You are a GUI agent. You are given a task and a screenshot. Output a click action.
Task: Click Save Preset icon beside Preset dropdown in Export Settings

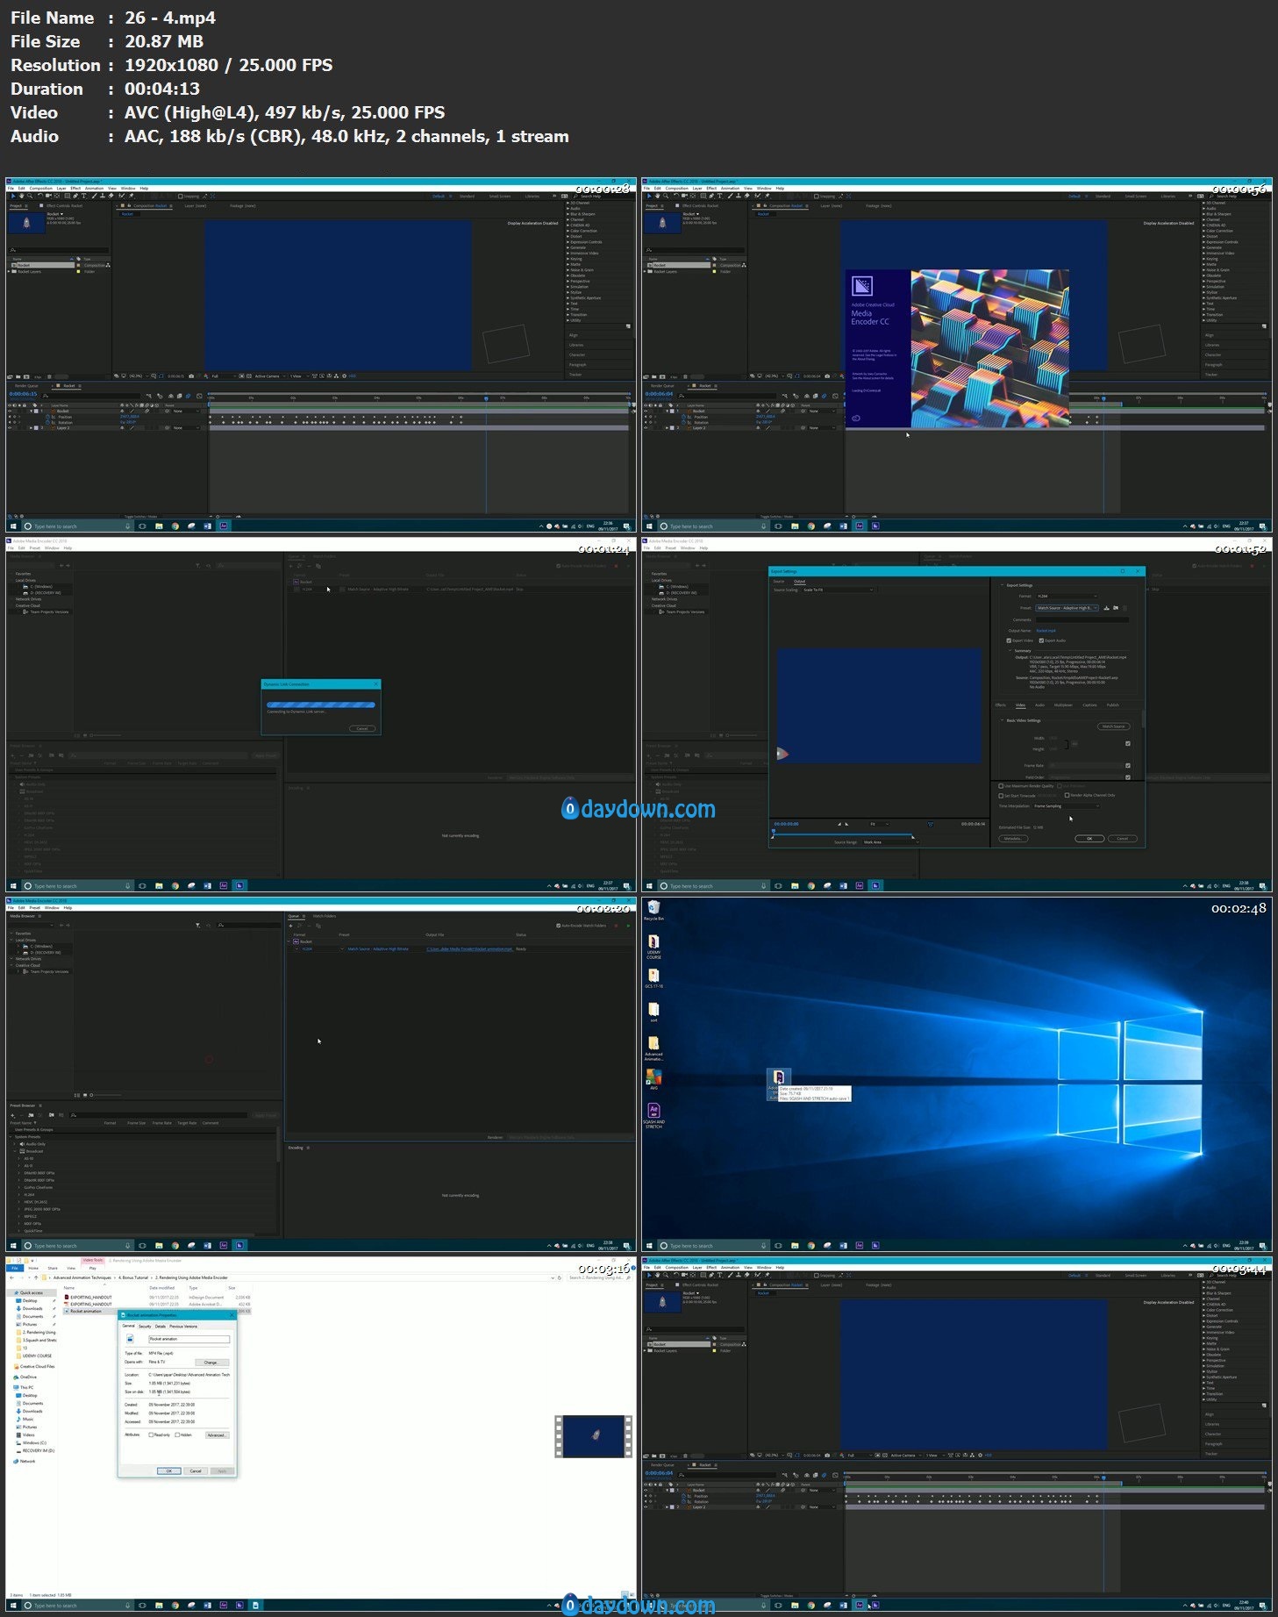coord(1107,608)
